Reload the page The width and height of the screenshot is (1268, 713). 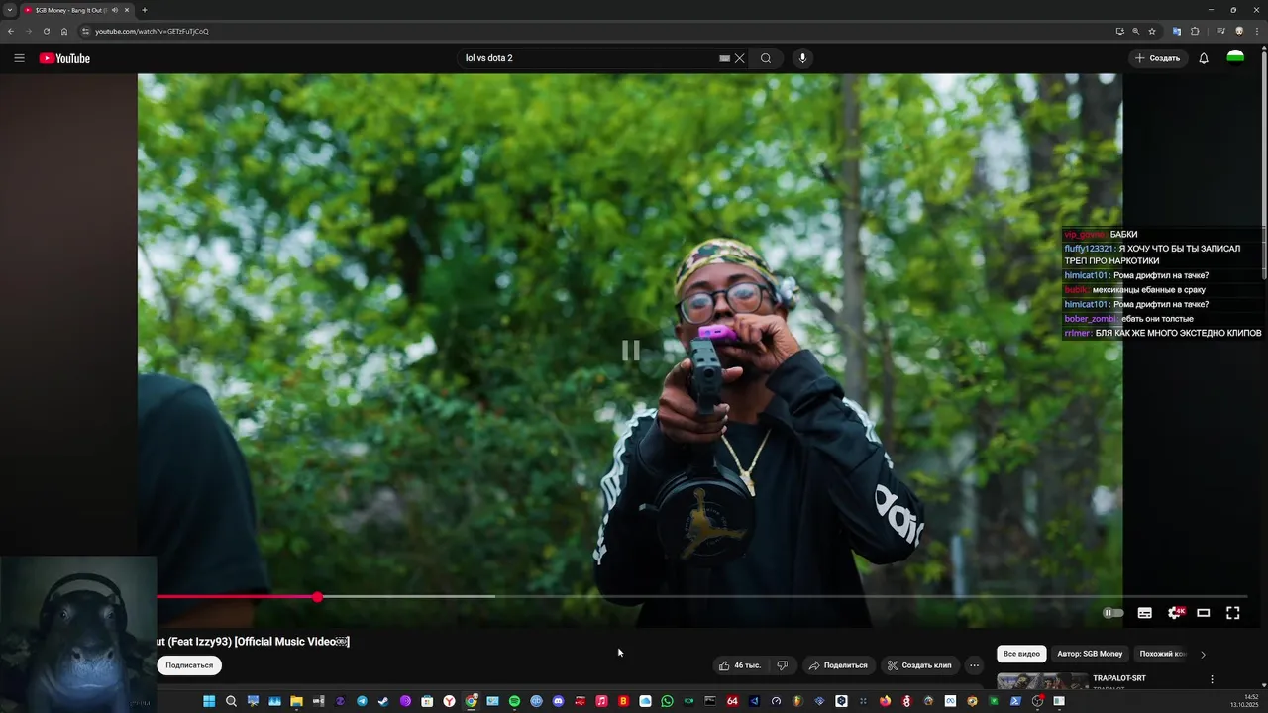point(46,31)
